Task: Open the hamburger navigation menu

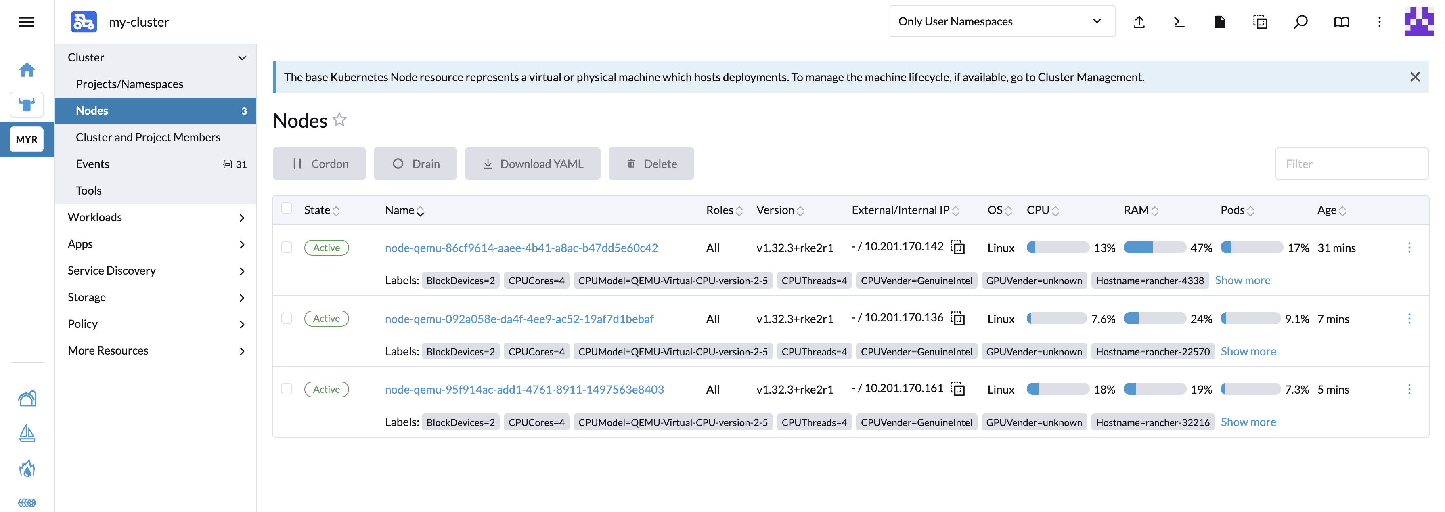Action: click(x=26, y=22)
